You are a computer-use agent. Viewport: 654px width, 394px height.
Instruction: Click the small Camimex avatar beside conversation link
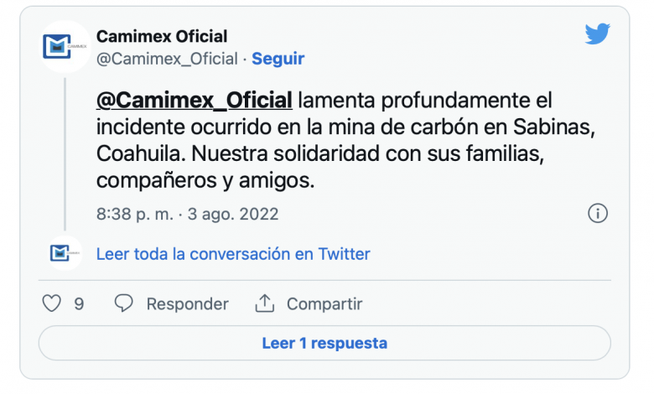tap(65, 253)
